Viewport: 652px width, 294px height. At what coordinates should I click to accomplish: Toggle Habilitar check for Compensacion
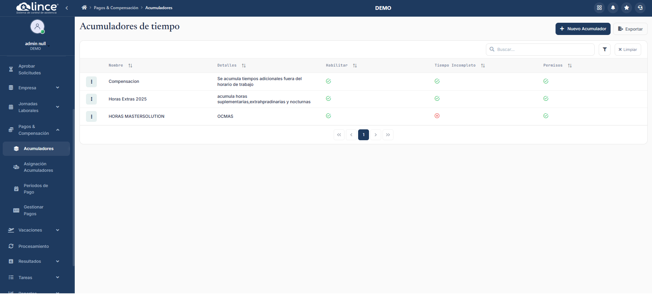click(328, 81)
